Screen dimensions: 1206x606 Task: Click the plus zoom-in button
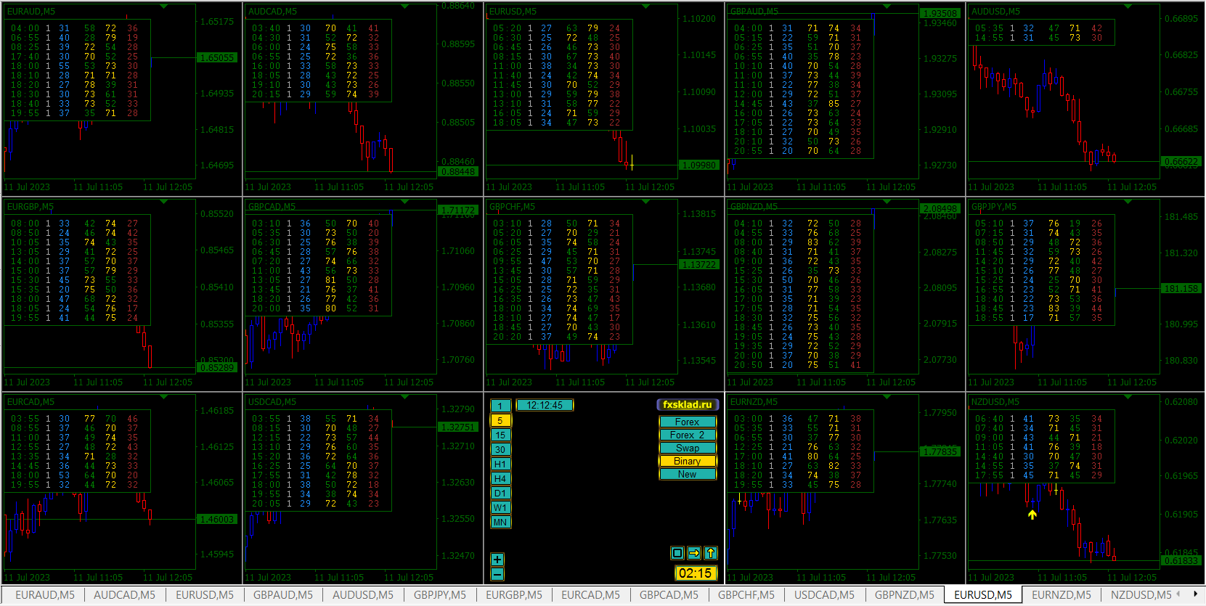coord(497,560)
